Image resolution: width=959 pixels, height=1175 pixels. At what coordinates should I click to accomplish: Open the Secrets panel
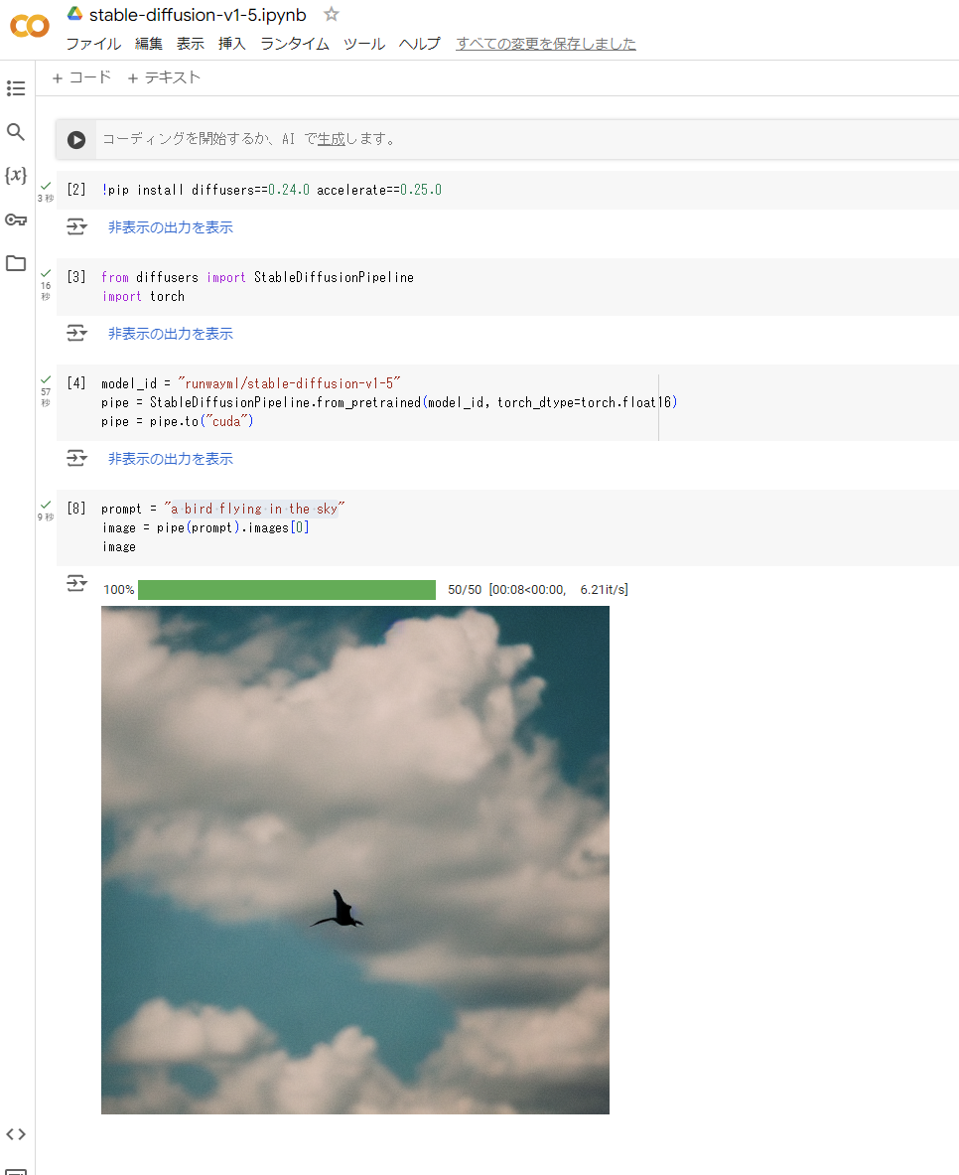tap(15, 220)
